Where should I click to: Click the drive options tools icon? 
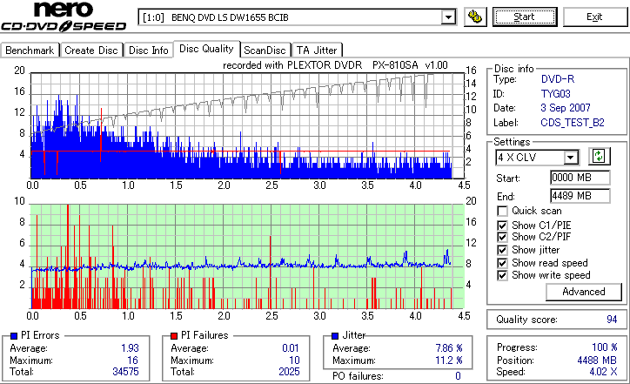click(x=475, y=17)
